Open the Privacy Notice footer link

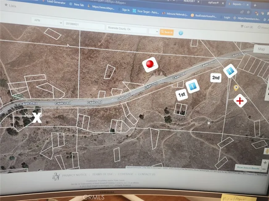[74, 174]
